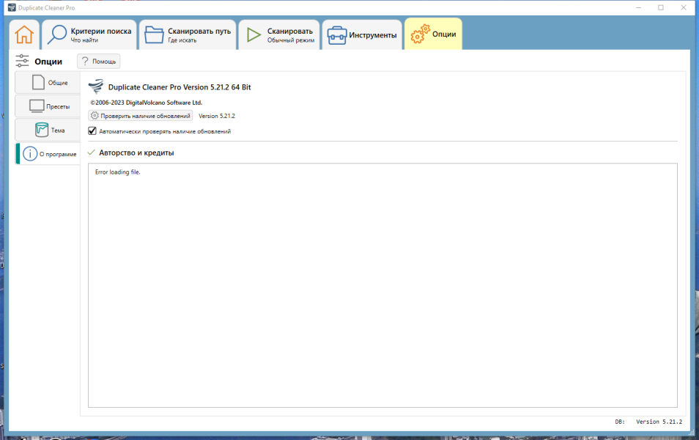Click inside the credits text box
The height and width of the screenshot is (440, 699).
[x=382, y=285]
